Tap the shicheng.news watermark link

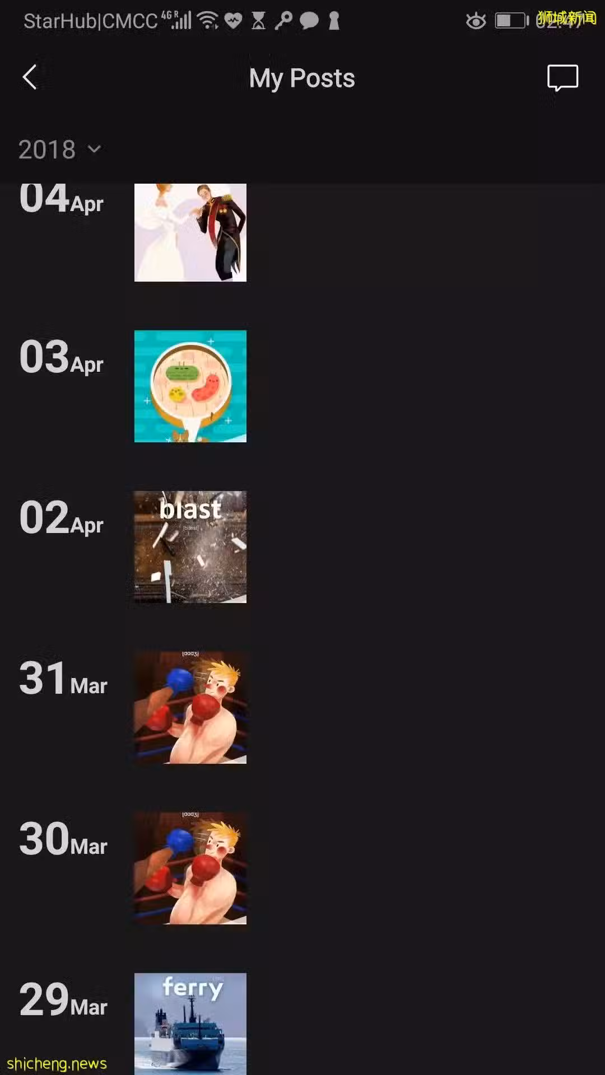coord(57,1063)
